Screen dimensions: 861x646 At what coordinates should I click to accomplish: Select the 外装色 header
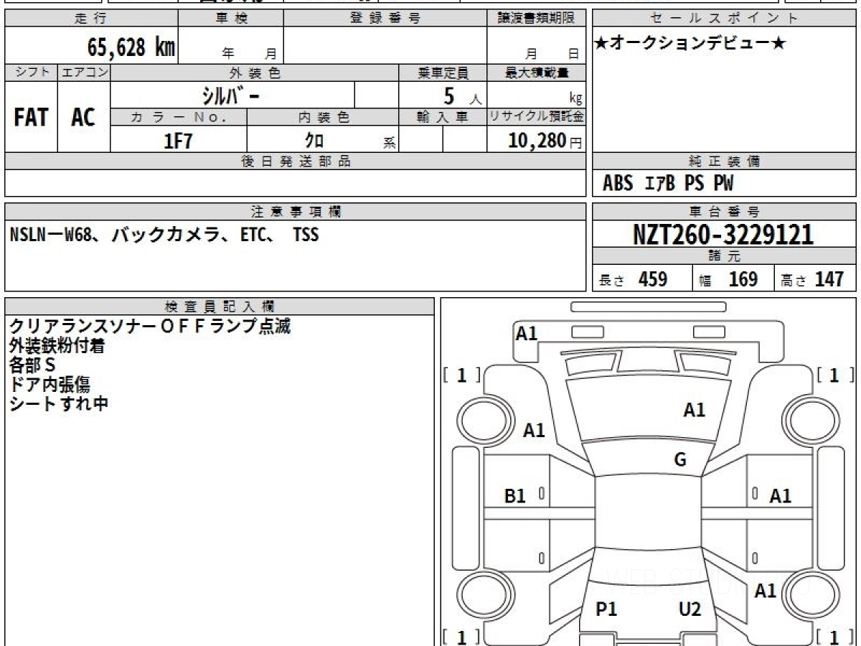point(255,72)
